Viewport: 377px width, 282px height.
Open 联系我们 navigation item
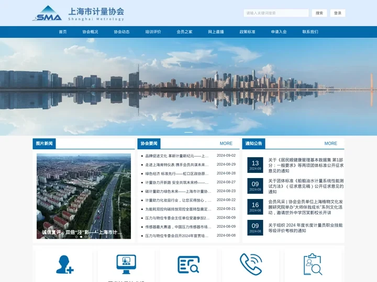coord(310,32)
